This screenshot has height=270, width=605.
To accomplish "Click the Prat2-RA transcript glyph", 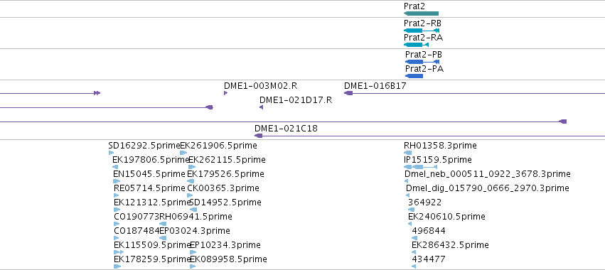I will point(416,45).
